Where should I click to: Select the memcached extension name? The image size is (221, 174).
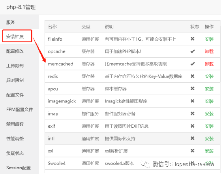click(60, 64)
